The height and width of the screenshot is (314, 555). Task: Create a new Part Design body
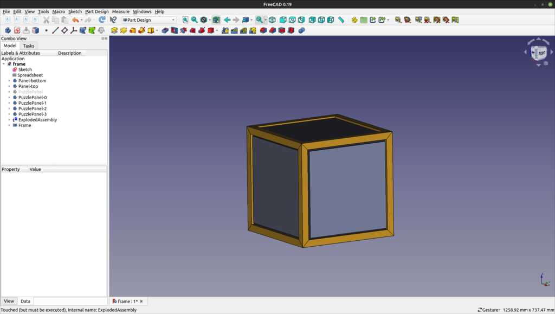pos(8,30)
